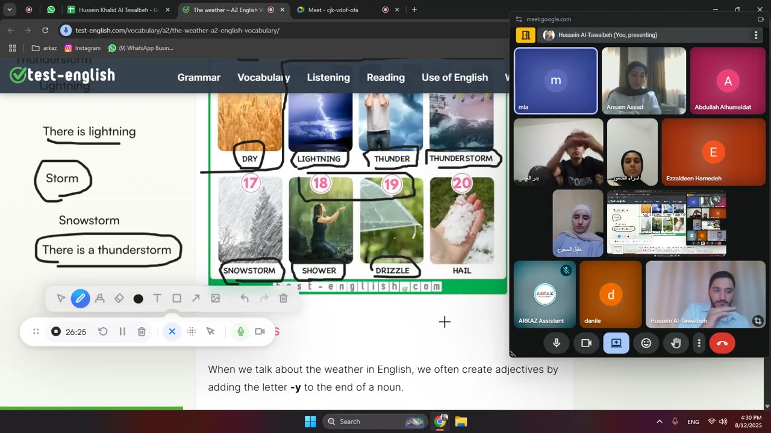Toggle the blur dots effect icon
771x433 pixels.
[192, 331]
